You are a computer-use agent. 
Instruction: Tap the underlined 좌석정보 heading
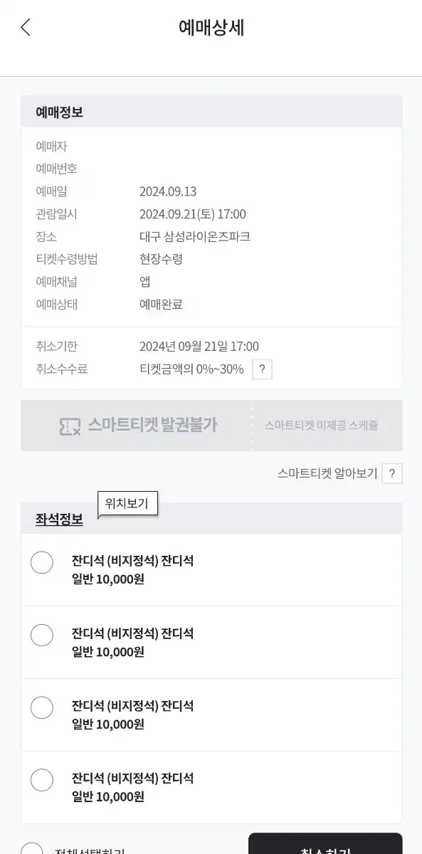point(59,520)
